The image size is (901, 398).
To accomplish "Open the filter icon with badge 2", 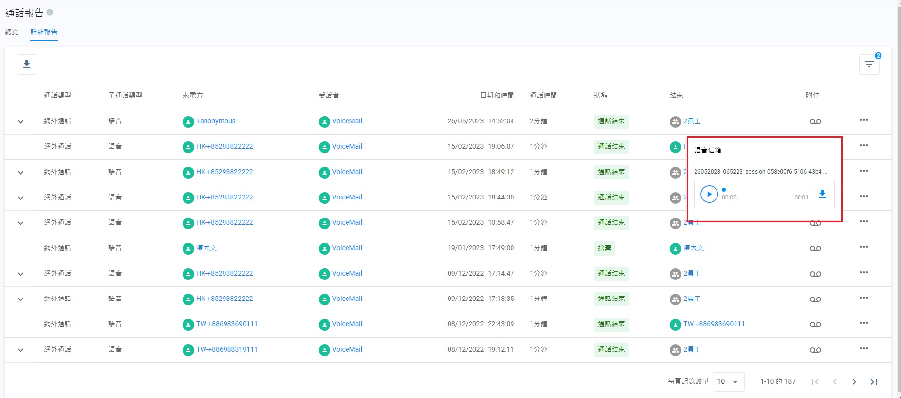I will point(869,64).
